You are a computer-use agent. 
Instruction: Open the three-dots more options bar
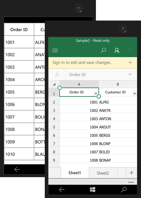click(131, 182)
